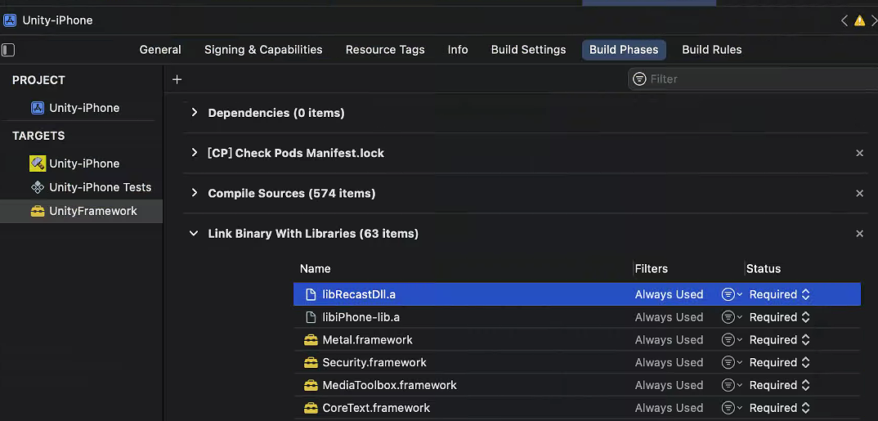Click the Status column header
Screen dimensions: 878x421
pyautogui.click(x=764, y=269)
